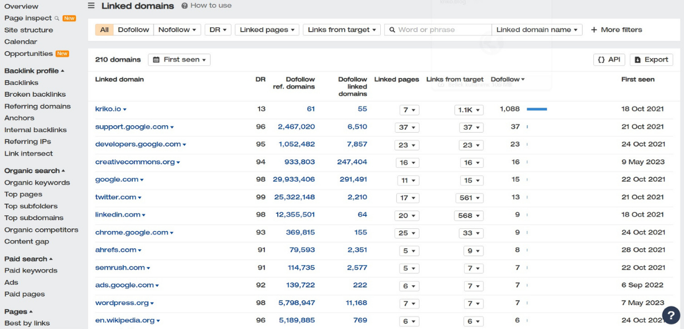
Task: Click the How to use help icon
Action: coord(185,6)
